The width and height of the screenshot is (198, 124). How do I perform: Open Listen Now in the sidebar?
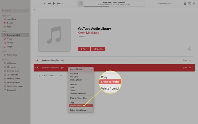(11, 19)
